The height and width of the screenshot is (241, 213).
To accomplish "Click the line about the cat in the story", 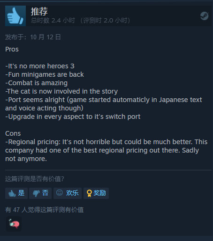I will (x=61, y=91).
